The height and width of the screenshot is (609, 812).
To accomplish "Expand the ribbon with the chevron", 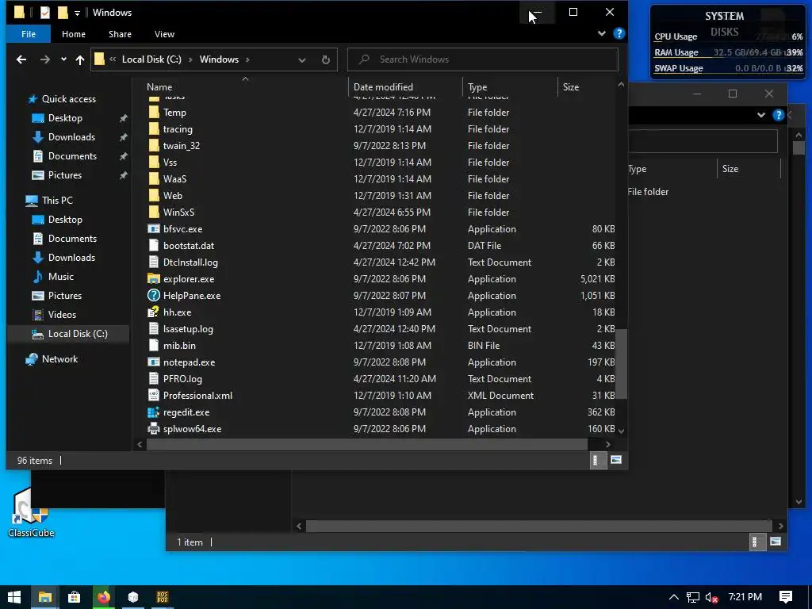I will coord(601,33).
